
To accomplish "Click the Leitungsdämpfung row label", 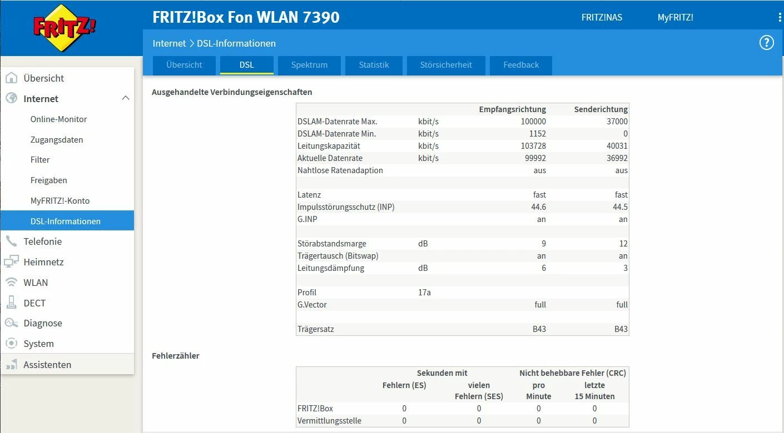I will pyautogui.click(x=331, y=268).
